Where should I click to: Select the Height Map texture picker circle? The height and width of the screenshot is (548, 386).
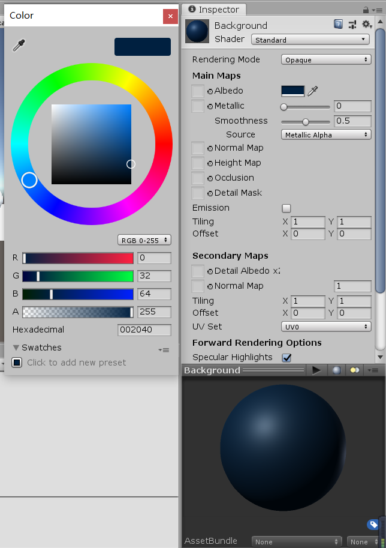pyautogui.click(x=210, y=164)
